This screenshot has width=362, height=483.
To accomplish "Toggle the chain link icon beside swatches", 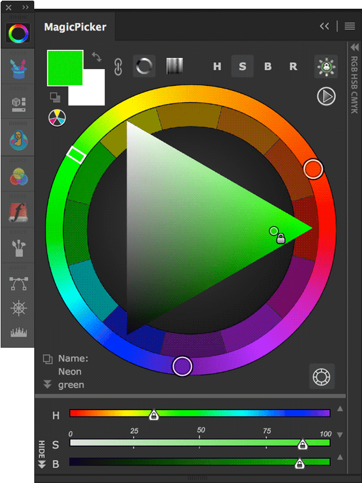I will [118, 67].
